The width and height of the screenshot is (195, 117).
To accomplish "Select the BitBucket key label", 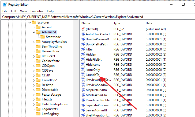I will 48,56.
